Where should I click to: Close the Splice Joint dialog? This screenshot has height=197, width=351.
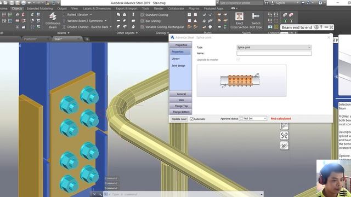[329, 38]
